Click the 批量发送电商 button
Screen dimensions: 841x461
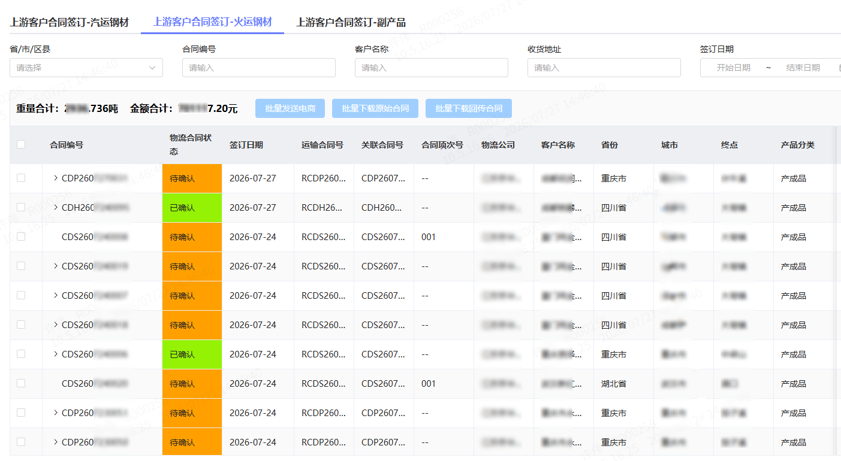(x=290, y=108)
